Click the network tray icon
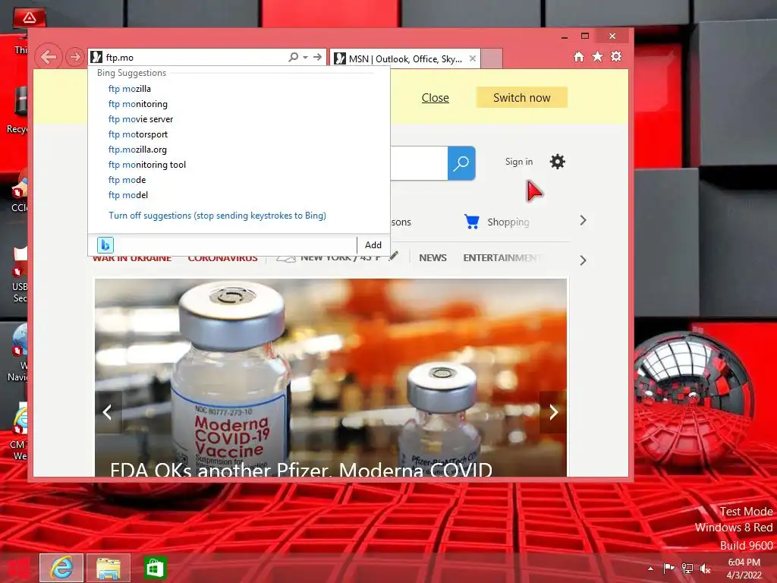777x583 pixels. tap(687, 568)
